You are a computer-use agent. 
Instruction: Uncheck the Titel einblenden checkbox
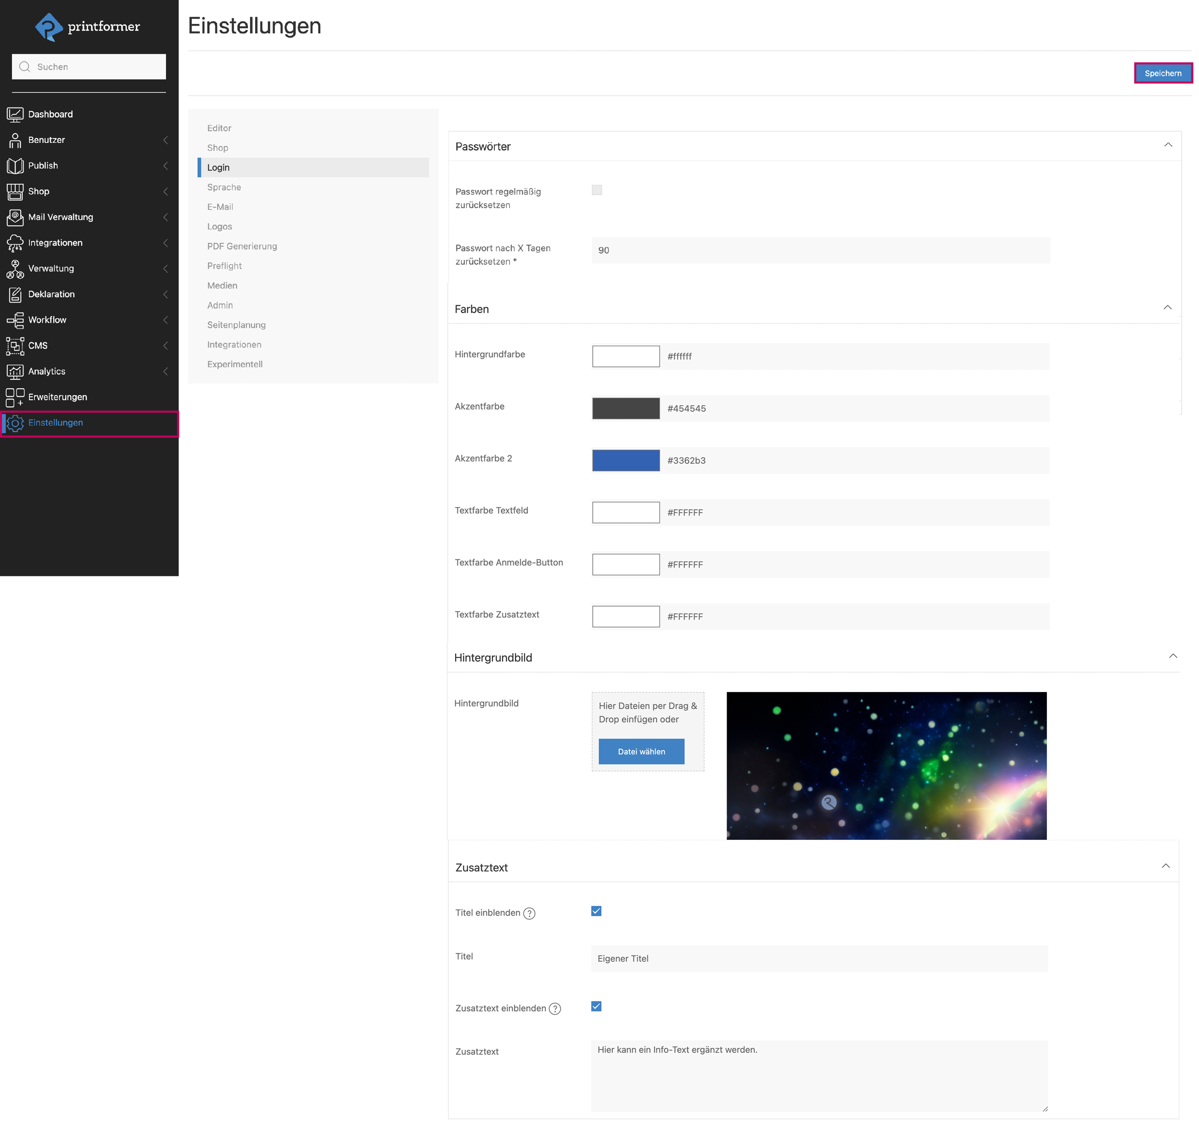click(596, 911)
